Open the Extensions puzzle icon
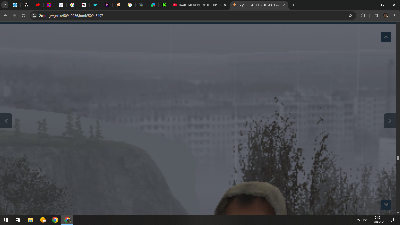400x225 pixels. coord(363,16)
